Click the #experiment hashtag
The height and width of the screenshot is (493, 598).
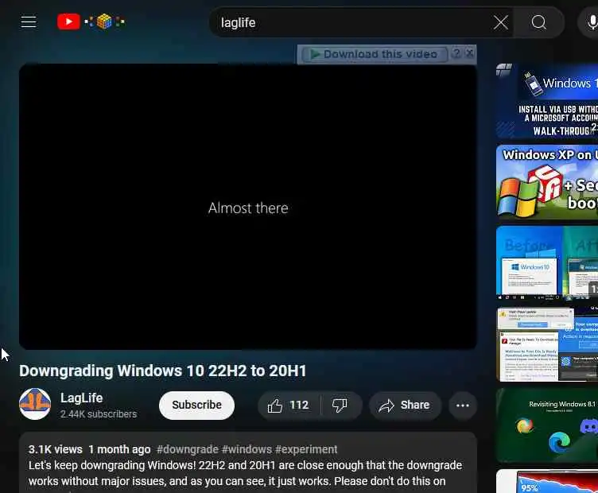click(x=306, y=449)
